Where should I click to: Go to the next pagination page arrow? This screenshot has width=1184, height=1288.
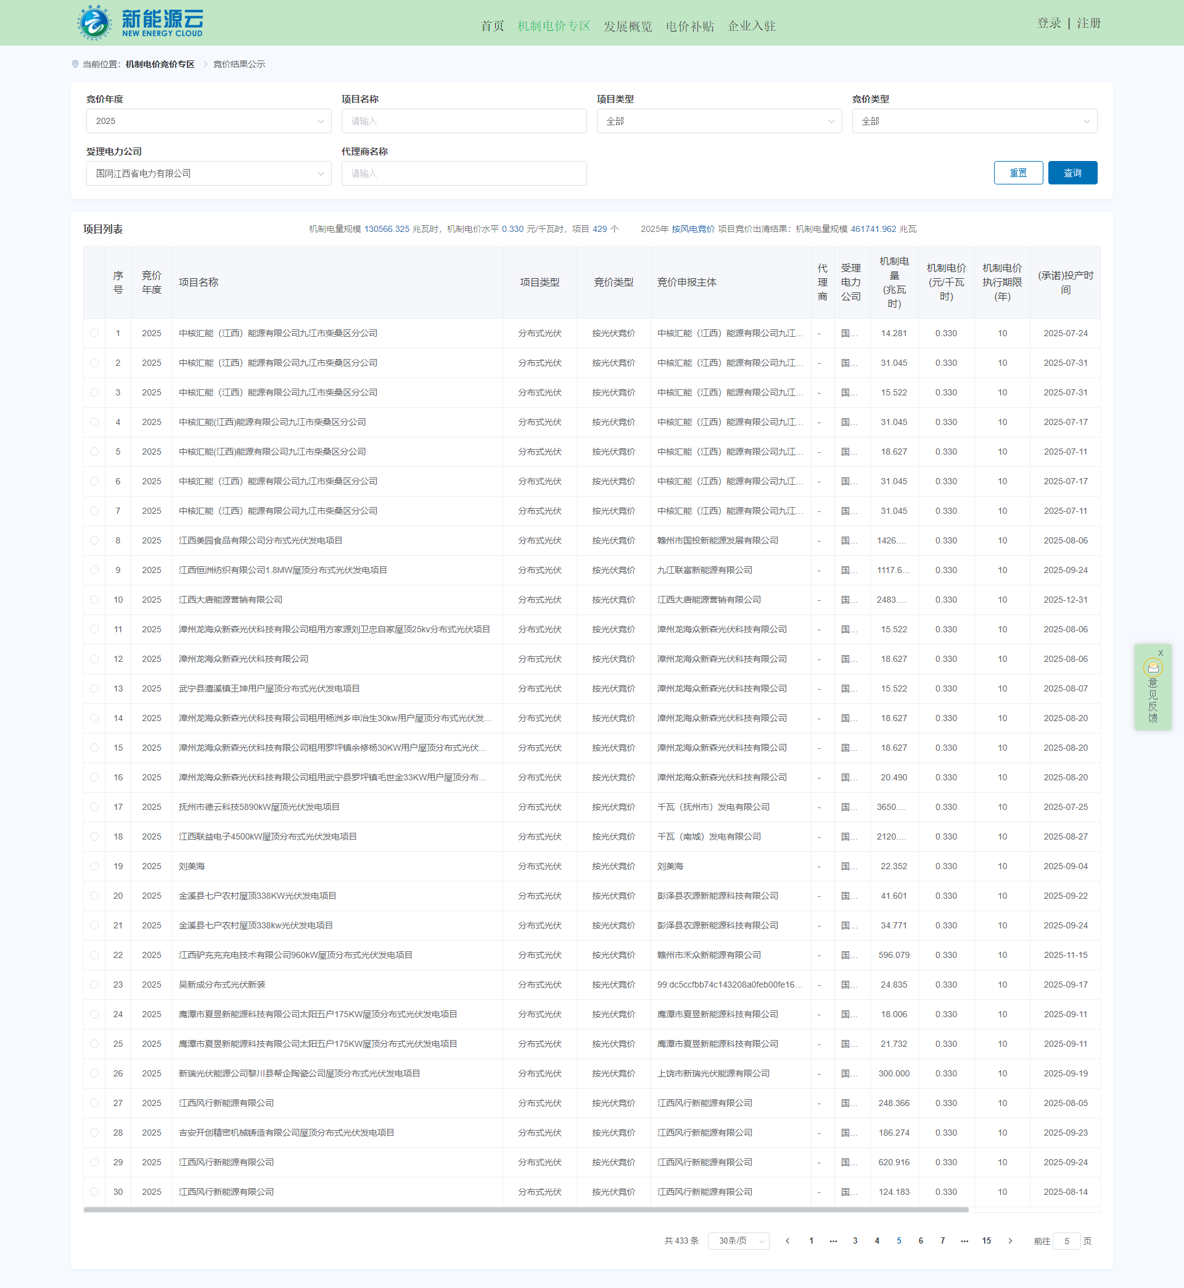pyautogui.click(x=1010, y=1241)
